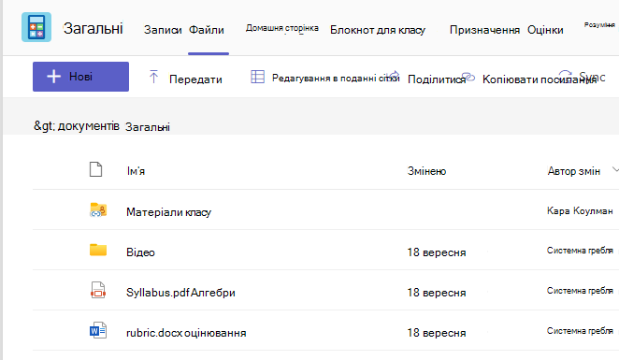The width and height of the screenshot is (619, 360).
Task: Click the Загальні breadcrumb item
Action: click(148, 127)
